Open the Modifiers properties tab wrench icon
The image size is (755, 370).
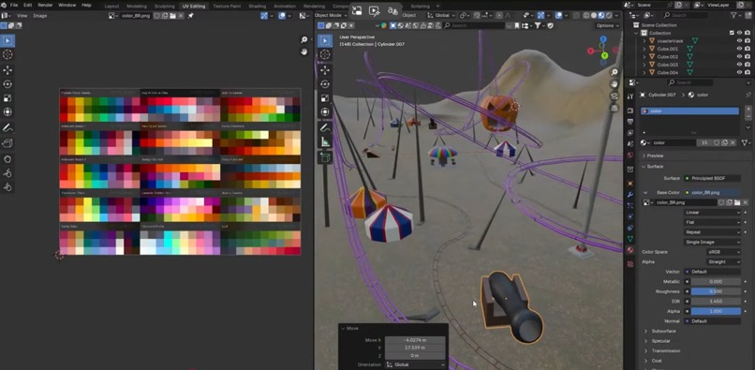(x=629, y=195)
